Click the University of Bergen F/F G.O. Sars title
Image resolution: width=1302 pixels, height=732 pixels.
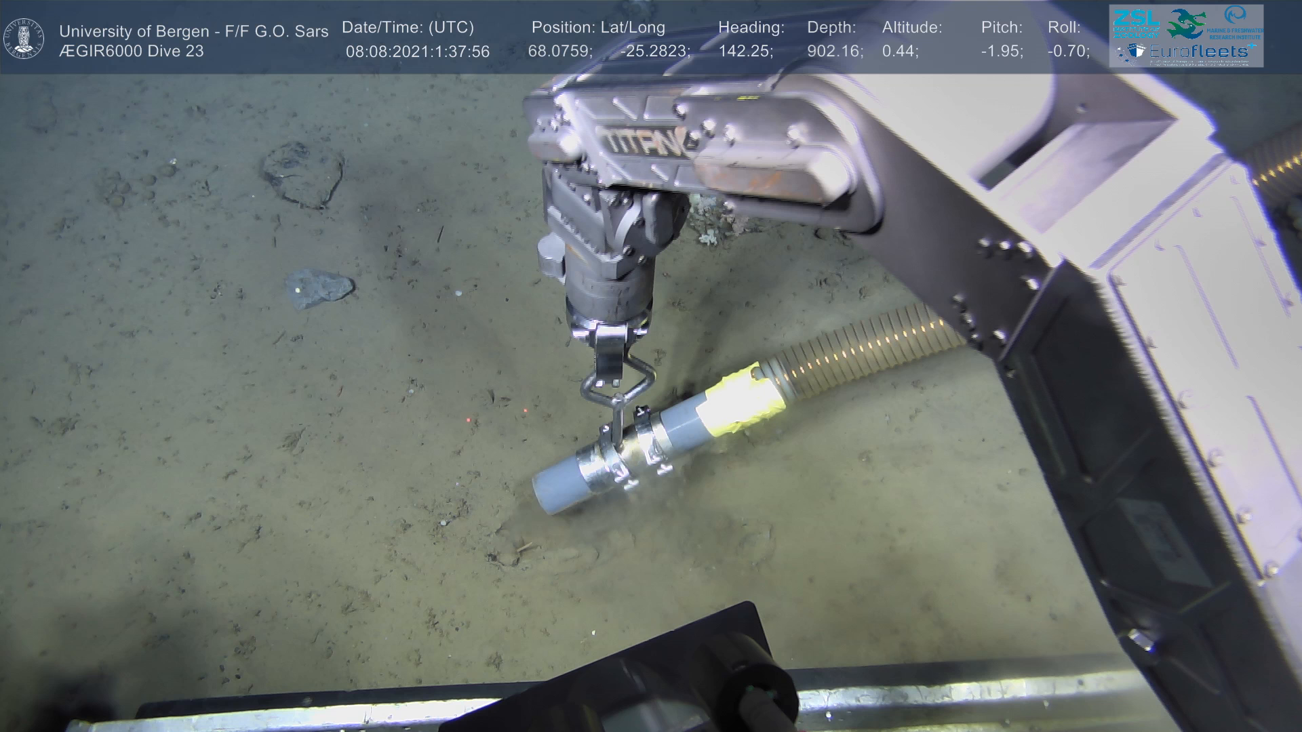[x=193, y=31]
